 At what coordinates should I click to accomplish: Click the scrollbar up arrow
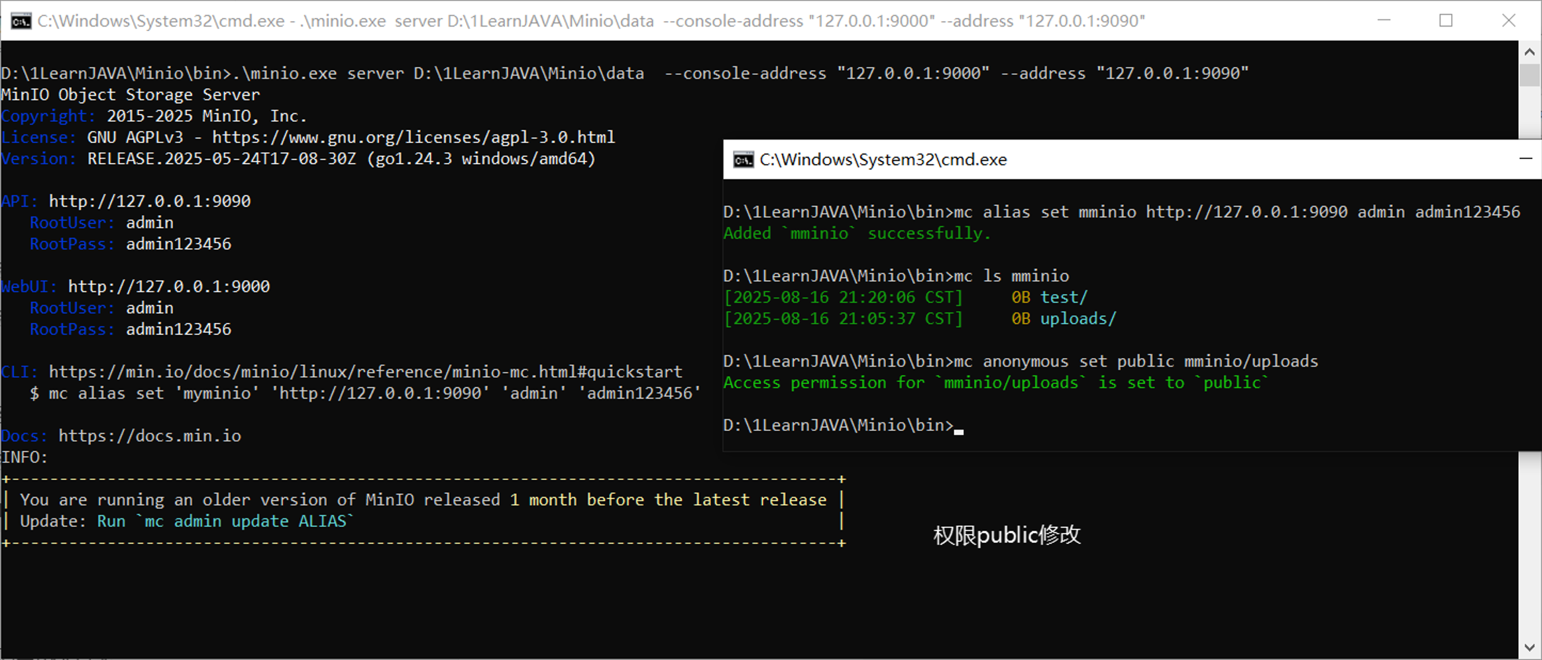[x=1531, y=51]
